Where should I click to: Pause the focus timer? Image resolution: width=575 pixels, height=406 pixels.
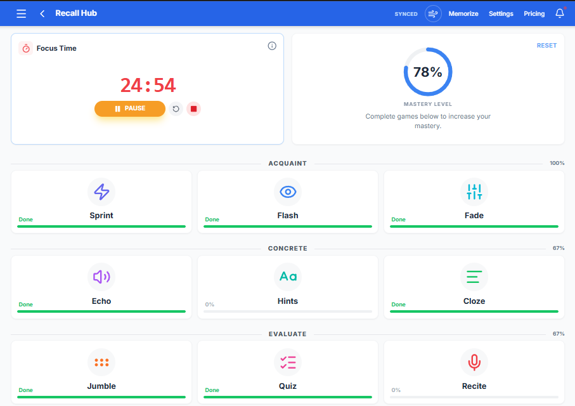tap(130, 108)
